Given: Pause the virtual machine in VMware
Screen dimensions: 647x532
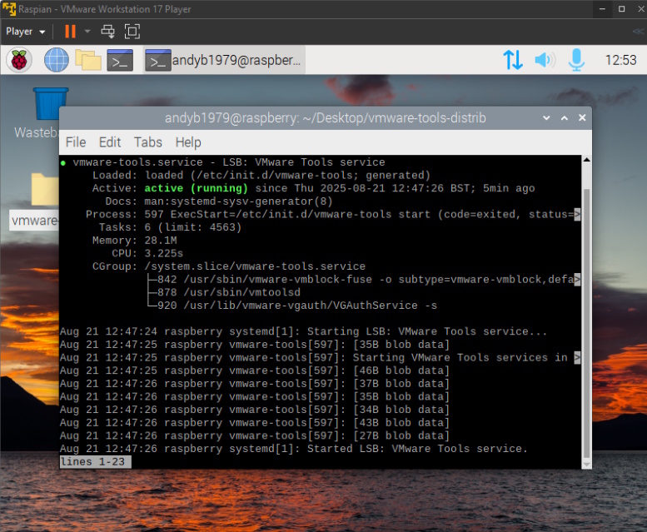Looking at the screenshot, I should 70,32.
